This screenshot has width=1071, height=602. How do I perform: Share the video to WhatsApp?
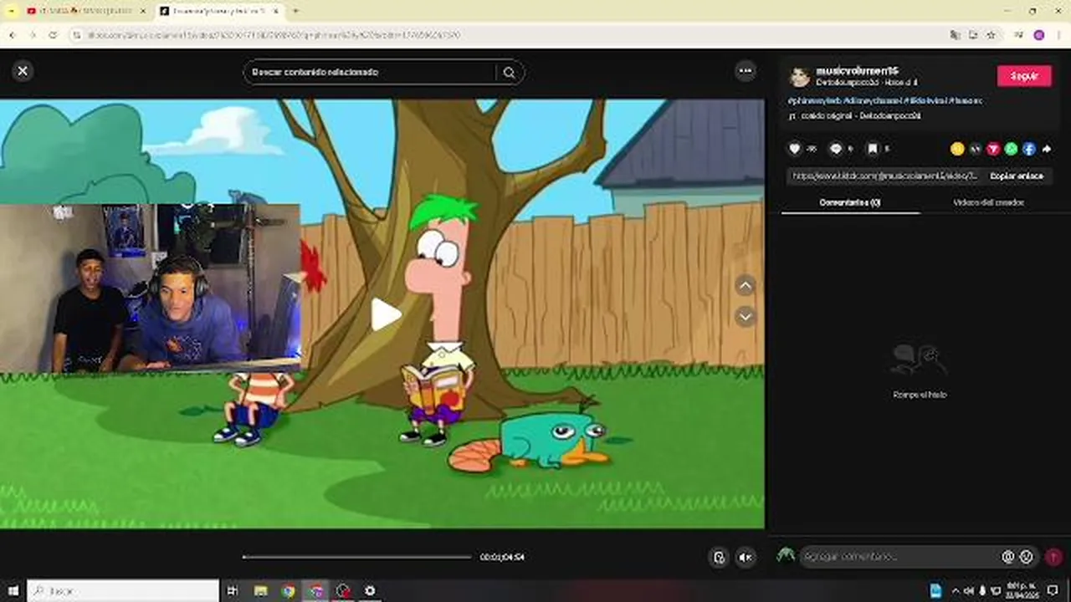1011,149
